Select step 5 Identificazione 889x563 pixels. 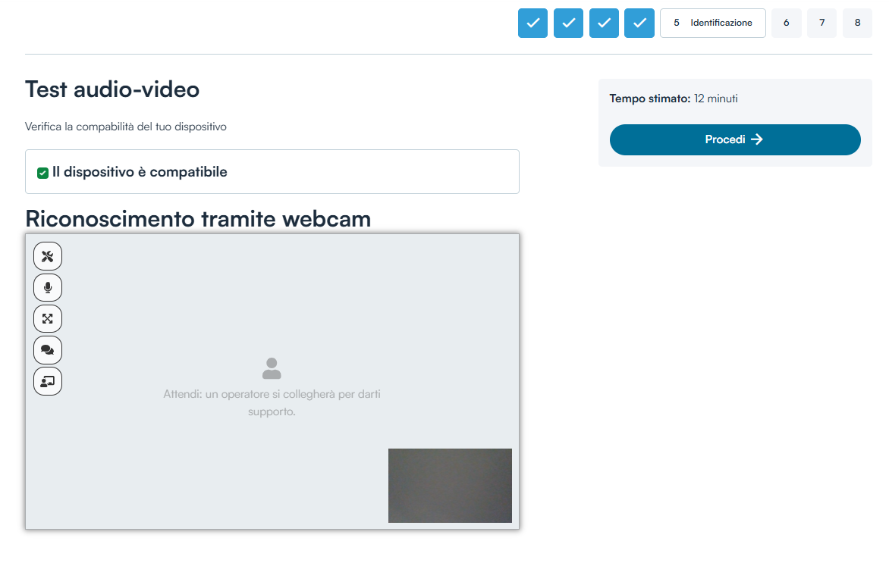coord(712,23)
